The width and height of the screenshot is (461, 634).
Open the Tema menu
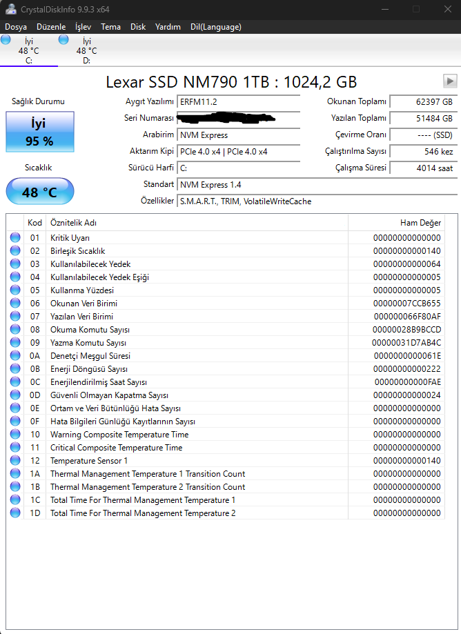click(x=111, y=27)
